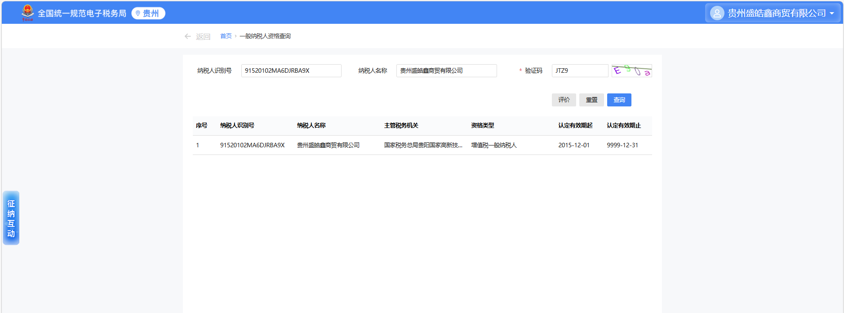Open the 贵州盛皓鑫商贸有限公司 account menu
Image resolution: width=844 pixels, height=313 pixels.
[x=776, y=13]
